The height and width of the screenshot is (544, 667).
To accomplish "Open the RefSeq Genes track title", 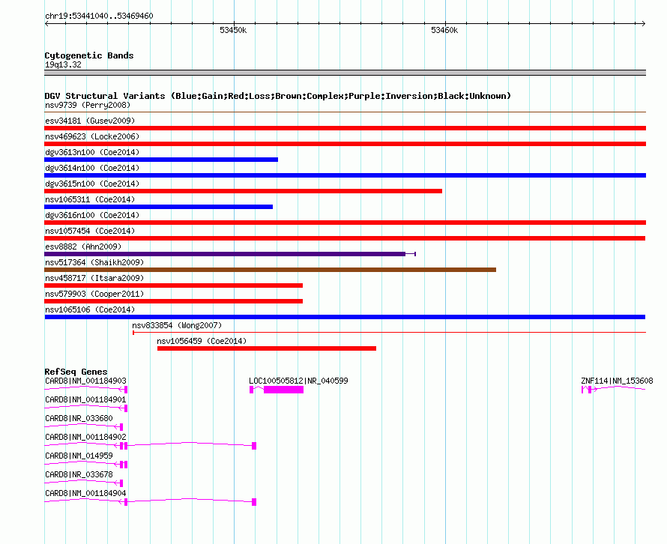I will (x=76, y=372).
